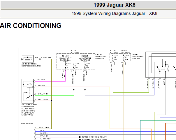Screen dimensions: 176x140
Task: Click the vertical "ORG/GRN 2" wire label
Action: coord(159,84)
